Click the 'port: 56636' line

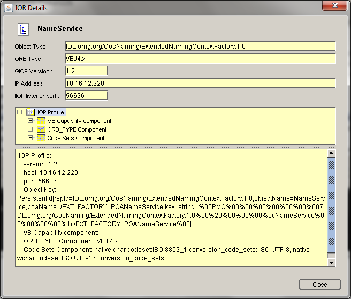tap(40, 181)
